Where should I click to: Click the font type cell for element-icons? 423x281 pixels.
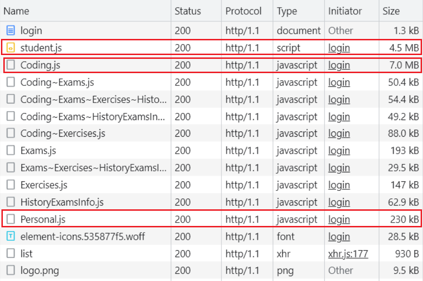tap(285, 236)
